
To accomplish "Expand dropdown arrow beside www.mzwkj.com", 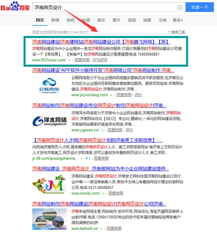I will (103, 194).
